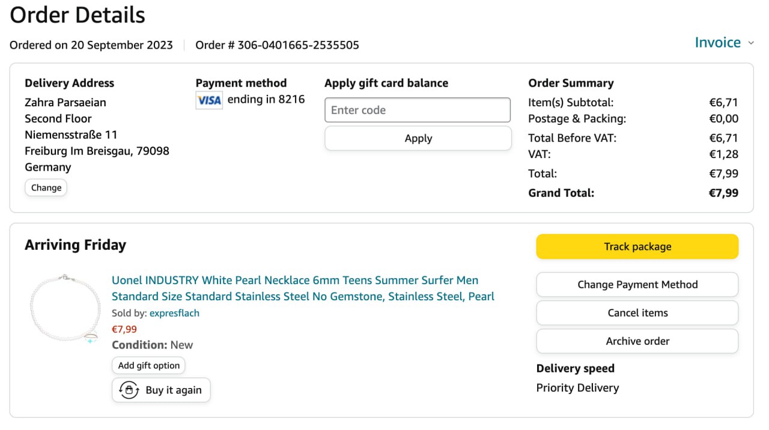Open the Invoice link
This screenshot has height=430, width=769.
(717, 43)
